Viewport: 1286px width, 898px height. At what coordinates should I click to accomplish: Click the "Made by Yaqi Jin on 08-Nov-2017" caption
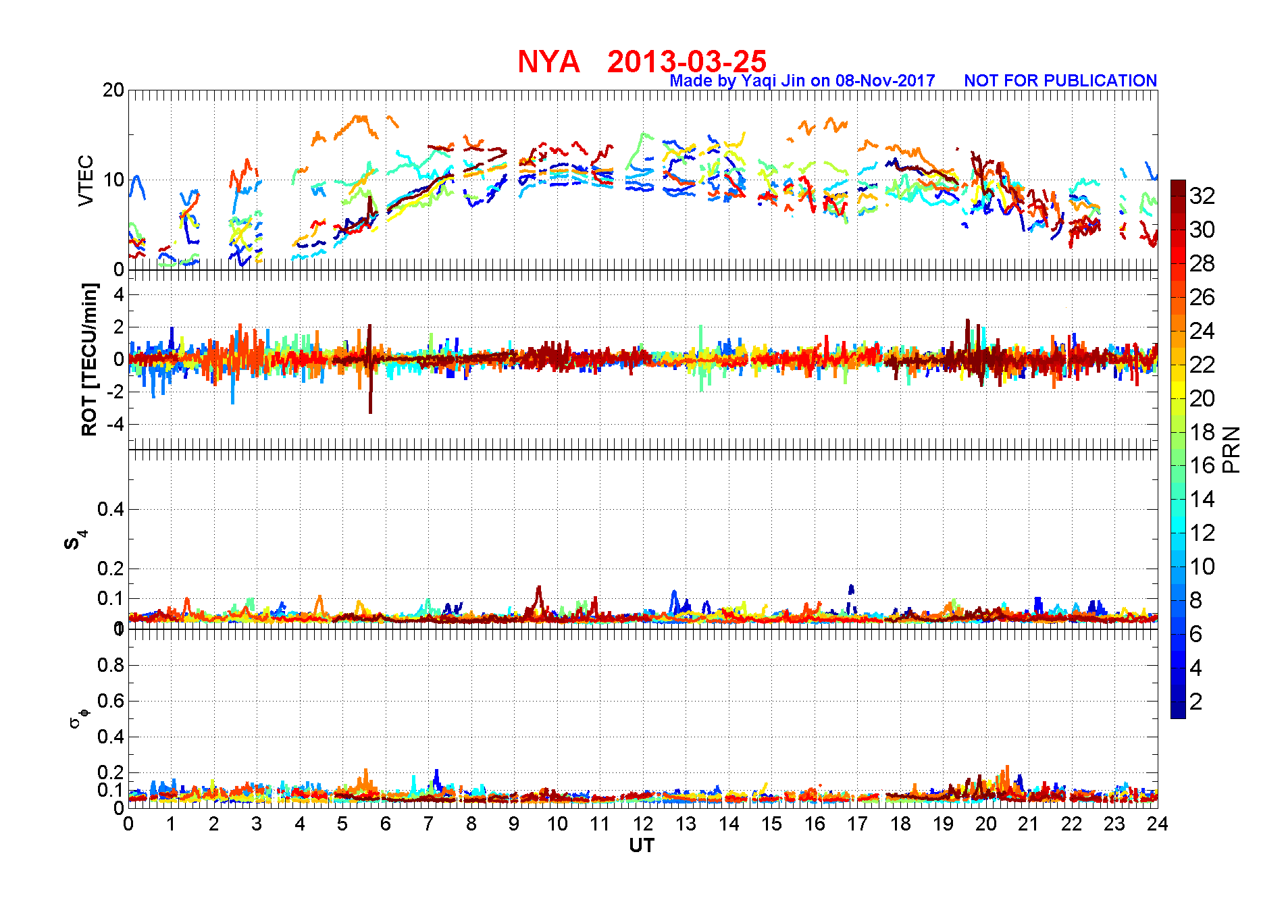(x=802, y=81)
